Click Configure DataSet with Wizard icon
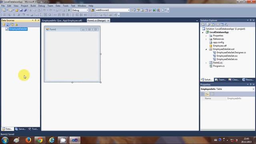The image size is (256, 144). (x=12, y=25)
